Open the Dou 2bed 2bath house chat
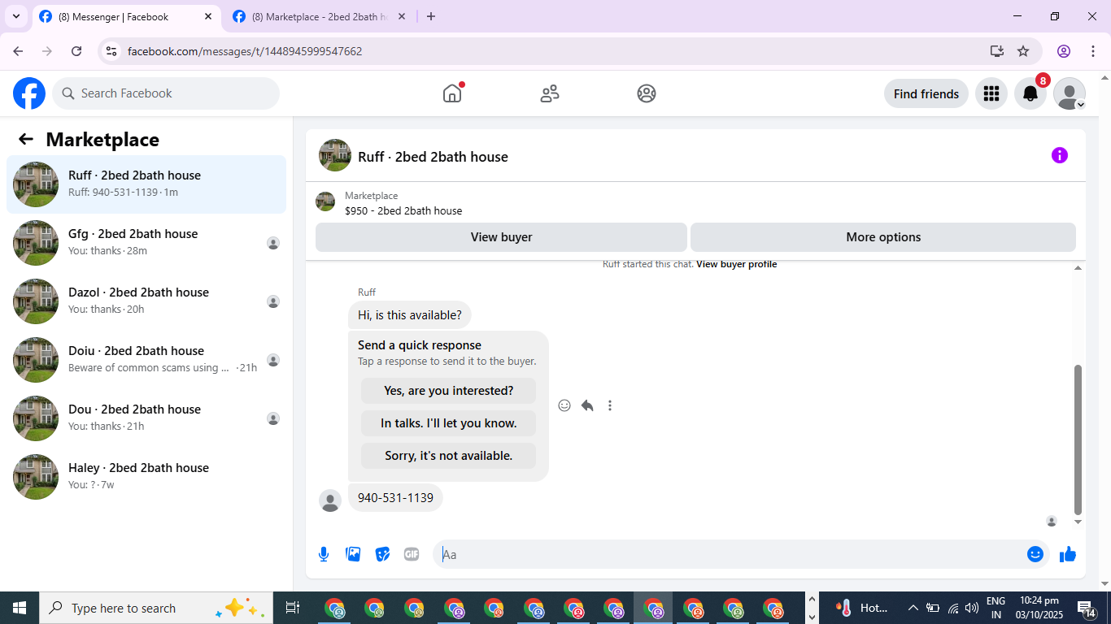The image size is (1111, 624). pyautogui.click(x=146, y=418)
